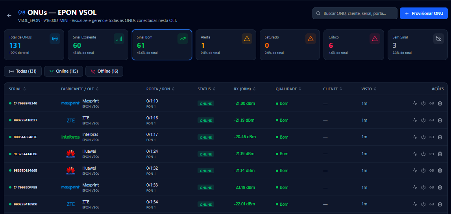Sort by FABRICANTE / OLT column
Image resolution: width=451 pixels, height=214 pixels.
(x=80, y=89)
